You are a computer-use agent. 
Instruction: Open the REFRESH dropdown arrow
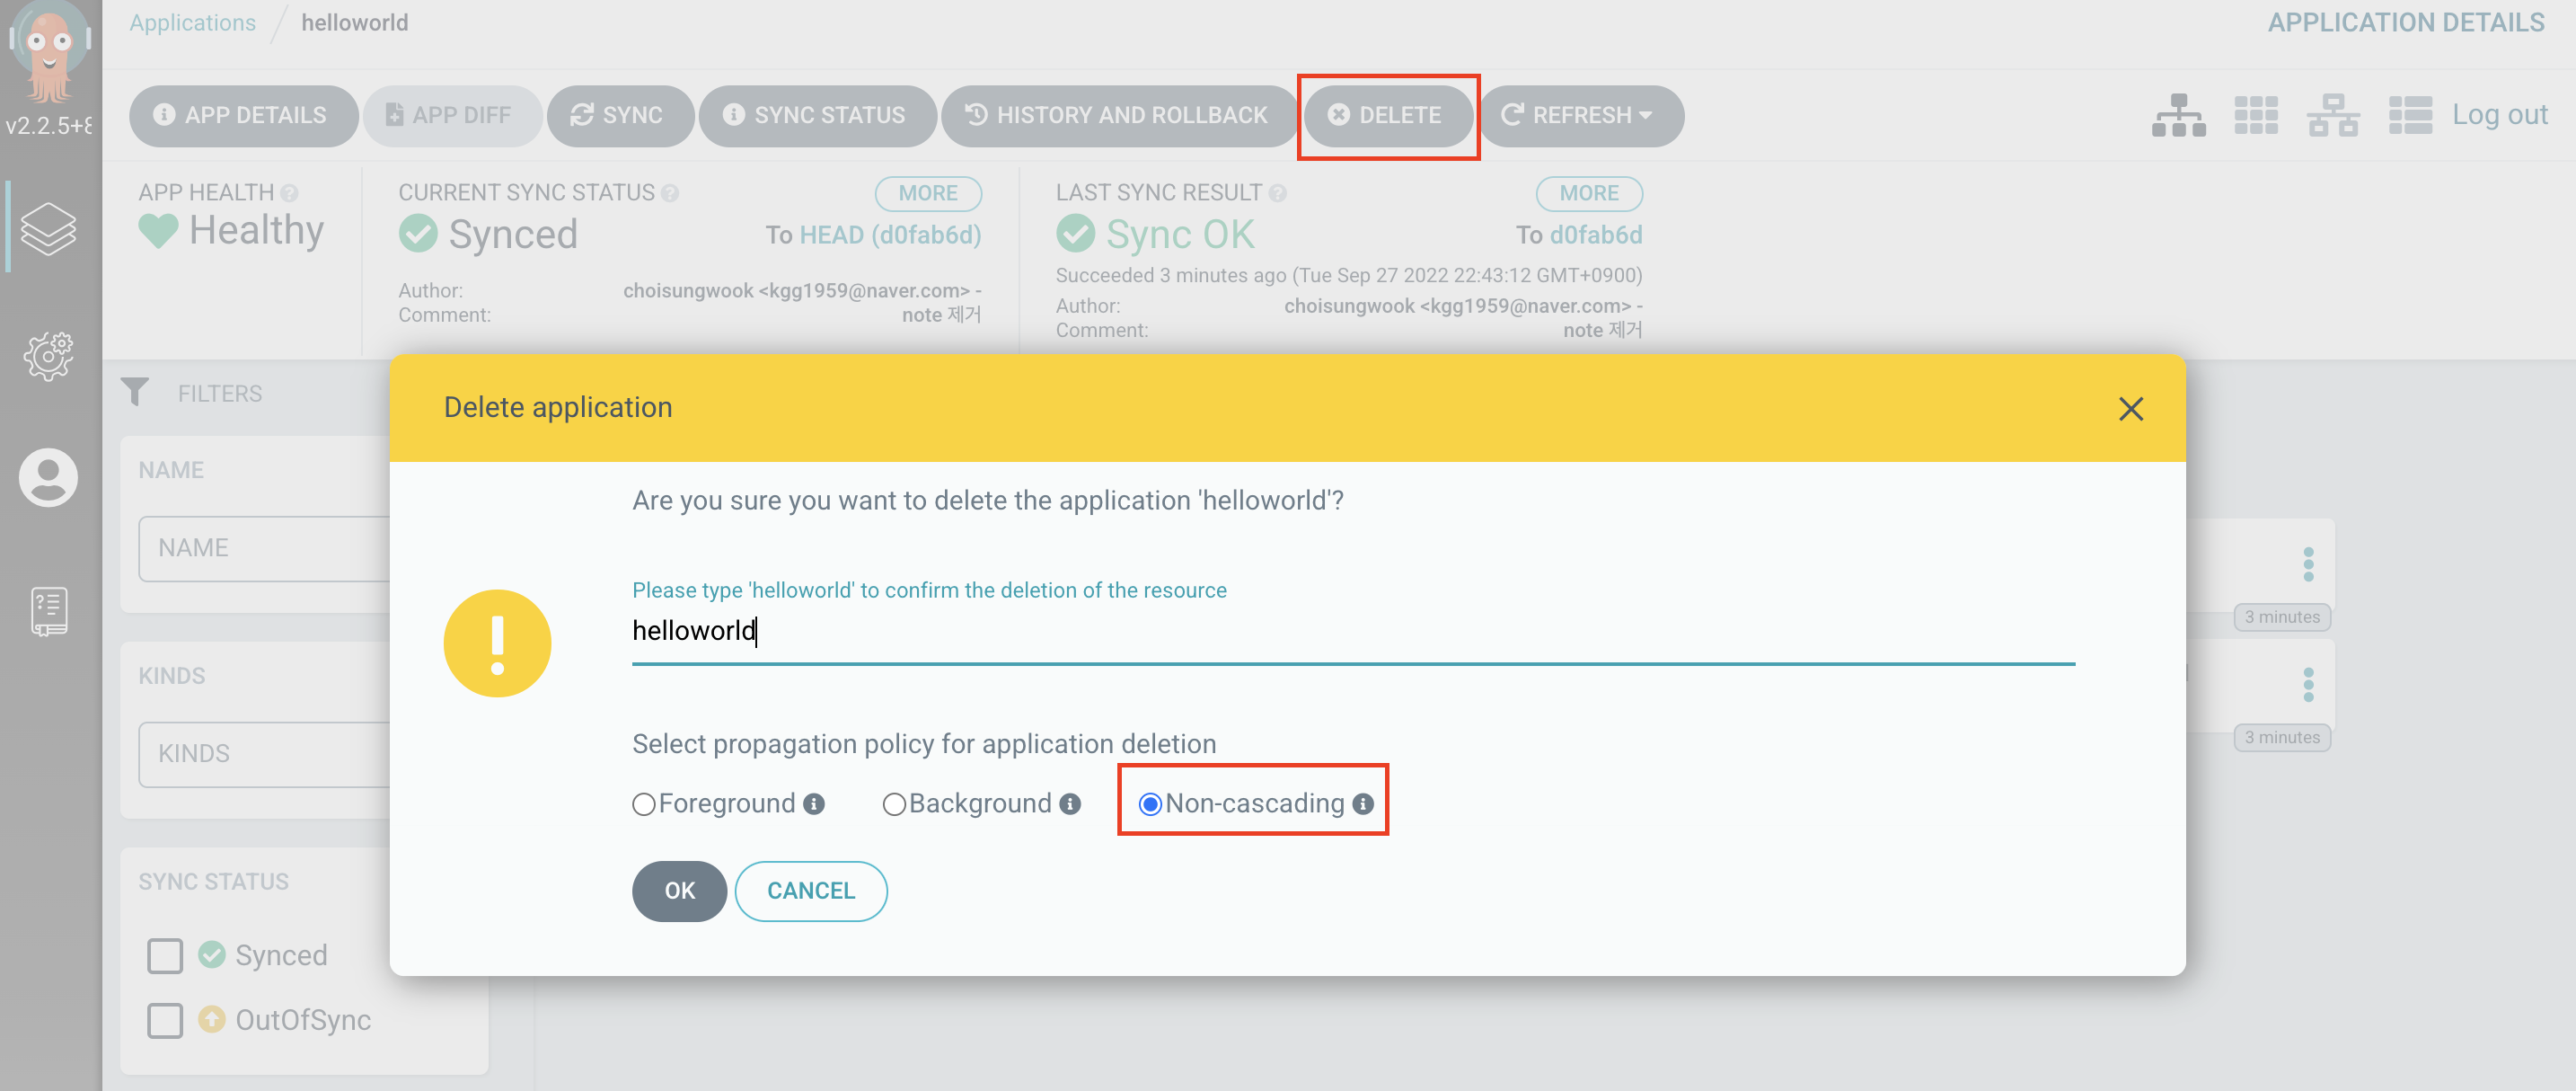pos(1646,115)
